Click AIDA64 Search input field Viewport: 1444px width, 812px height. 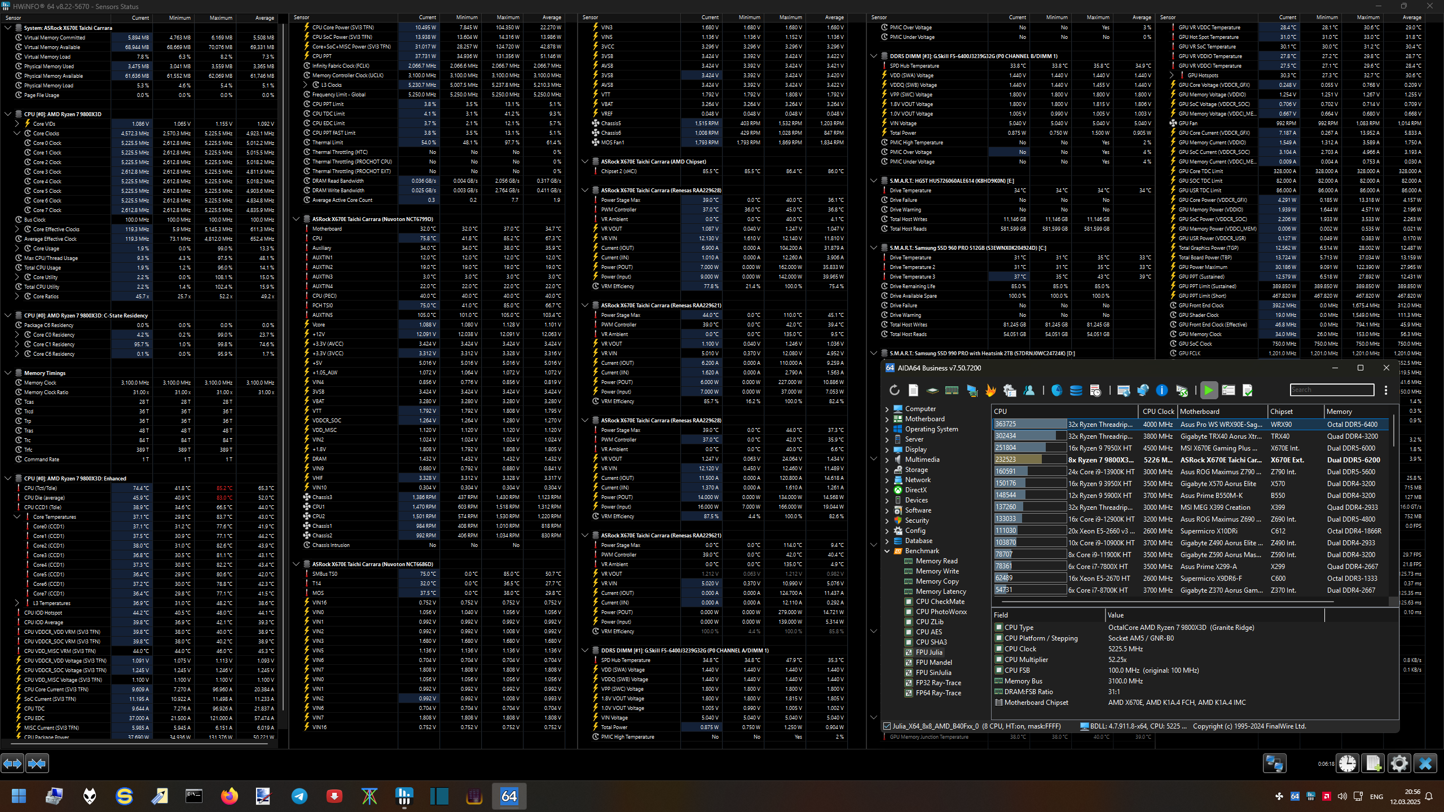(1332, 390)
